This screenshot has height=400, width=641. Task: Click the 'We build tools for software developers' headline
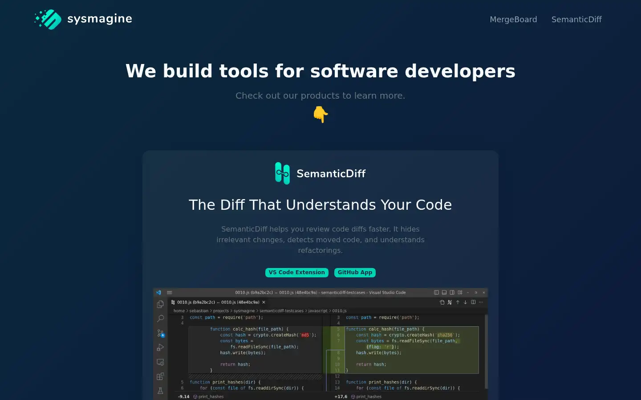pos(320,71)
